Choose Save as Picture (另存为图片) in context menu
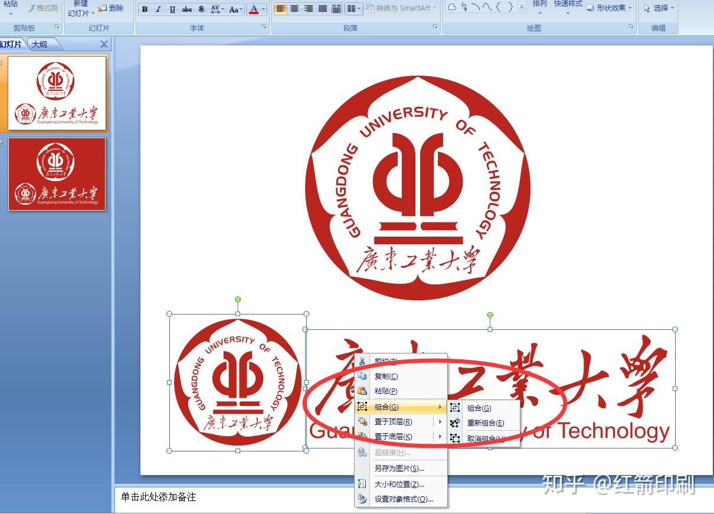The image size is (714, 514). click(400, 469)
